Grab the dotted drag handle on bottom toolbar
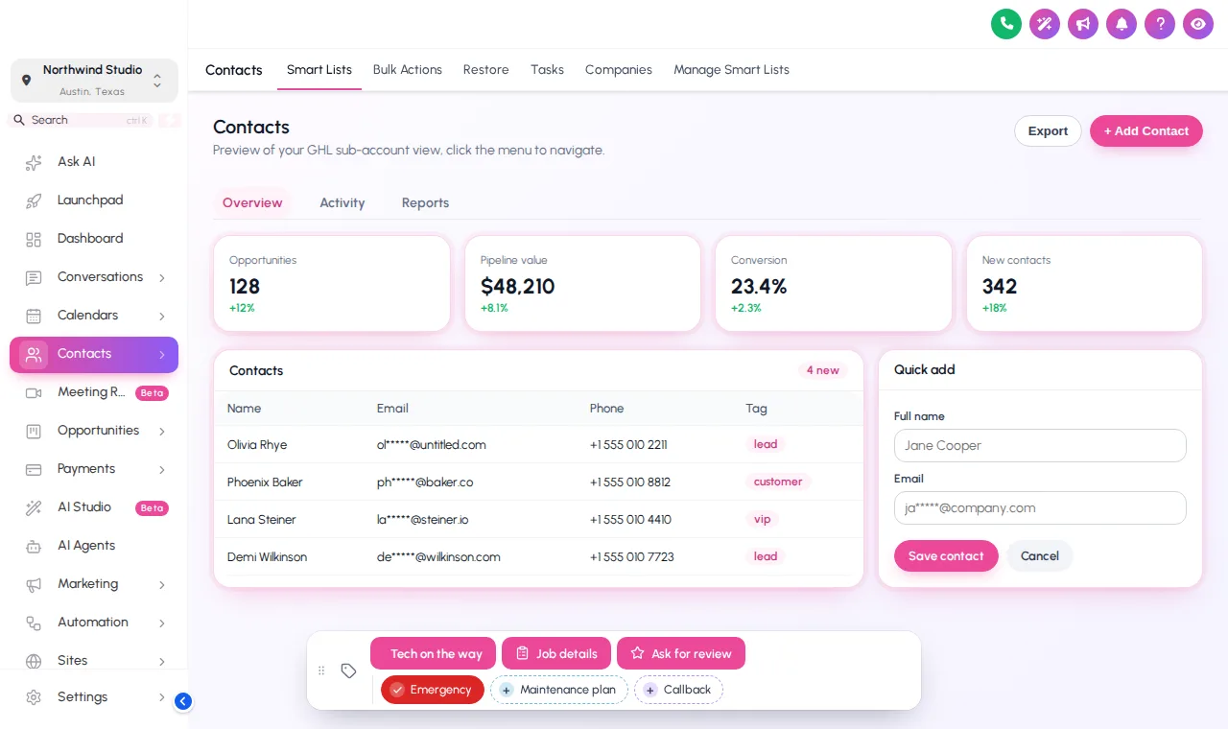Viewport: 1228px width, 729px height. 321,670
